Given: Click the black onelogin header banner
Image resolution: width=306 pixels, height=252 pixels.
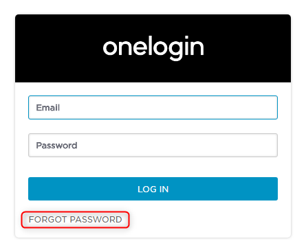Looking at the screenshot, I should 153,48.
